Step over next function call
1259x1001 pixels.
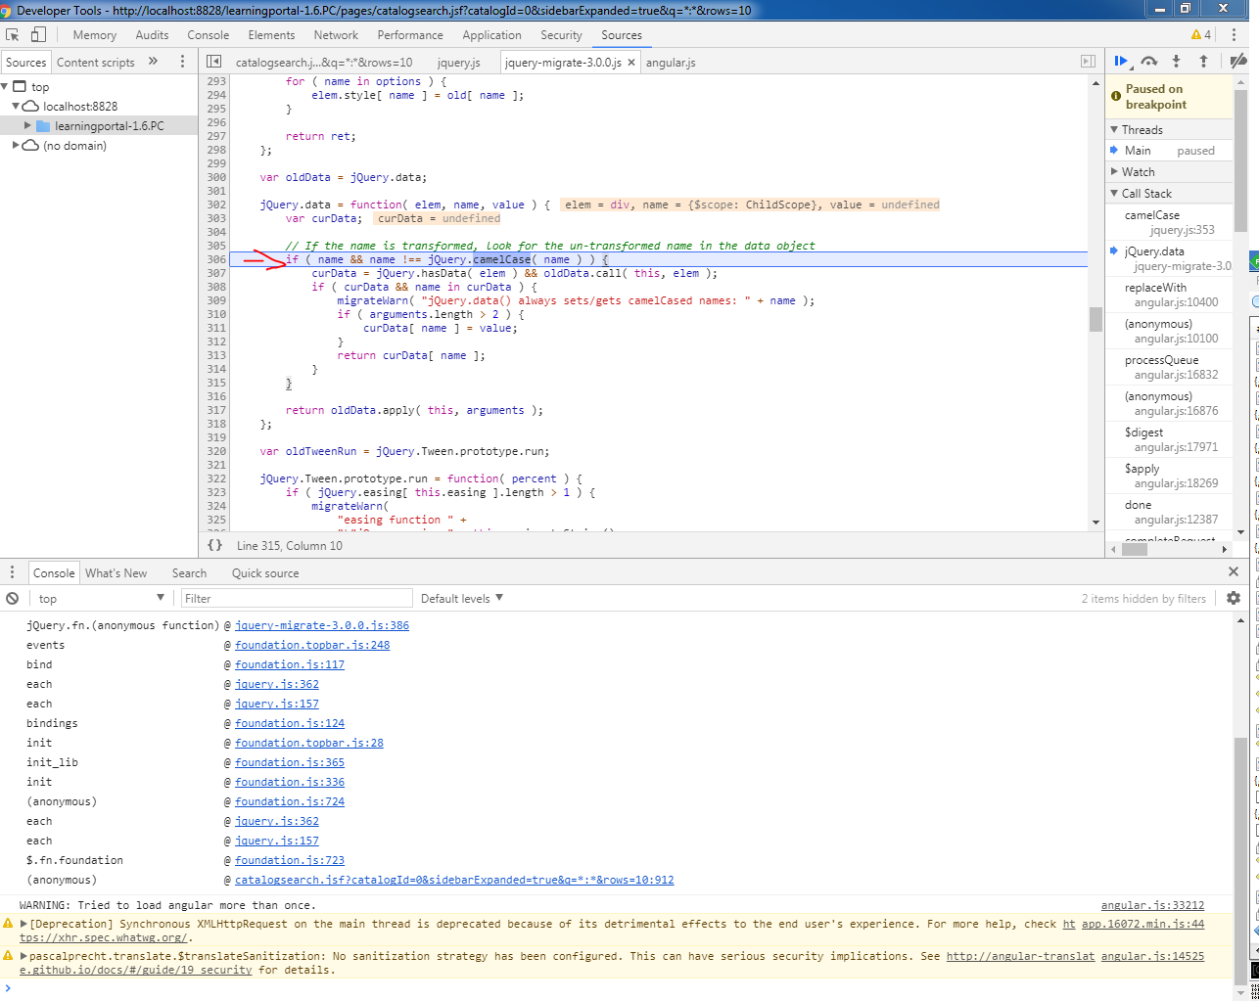[x=1148, y=61]
